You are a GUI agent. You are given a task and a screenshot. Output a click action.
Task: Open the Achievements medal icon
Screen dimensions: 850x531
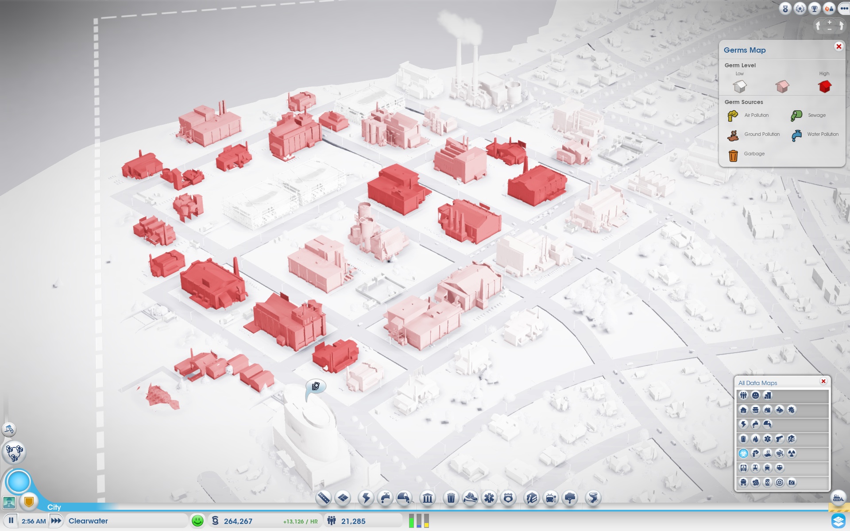(x=785, y=8)
